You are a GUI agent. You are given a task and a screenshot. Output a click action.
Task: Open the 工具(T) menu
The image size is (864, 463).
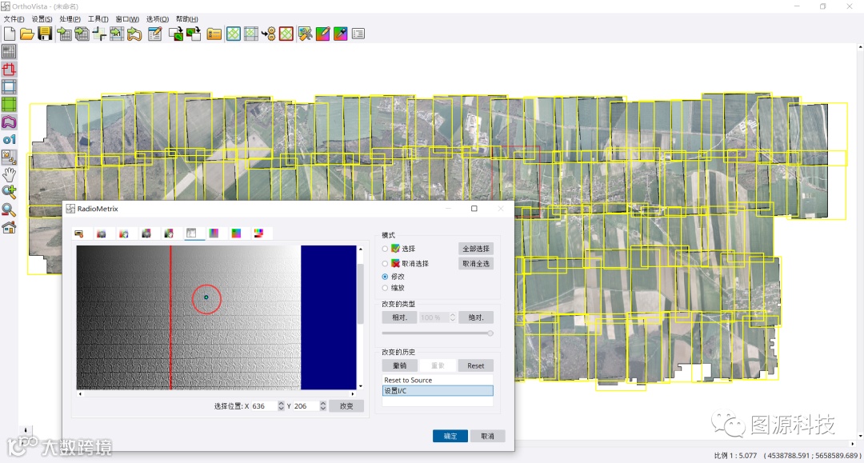[x=98, y=19]
